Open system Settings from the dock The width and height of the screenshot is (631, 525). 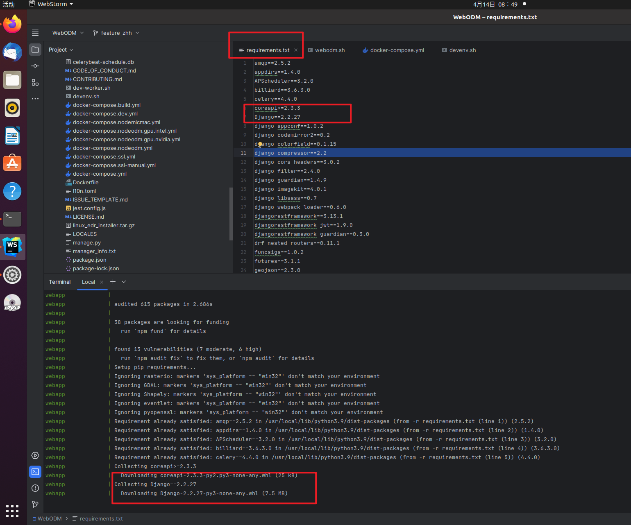[12, 275]
